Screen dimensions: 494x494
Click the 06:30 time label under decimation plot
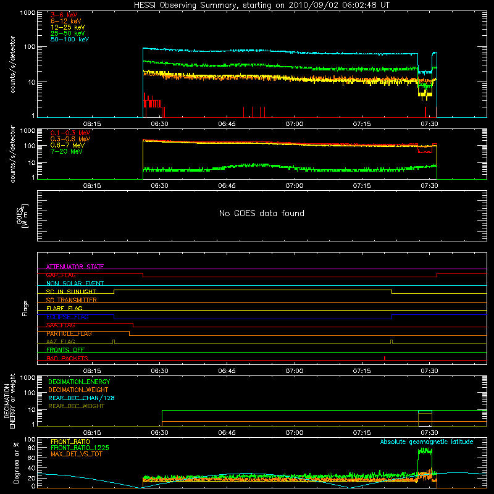(x=159, y=433)
